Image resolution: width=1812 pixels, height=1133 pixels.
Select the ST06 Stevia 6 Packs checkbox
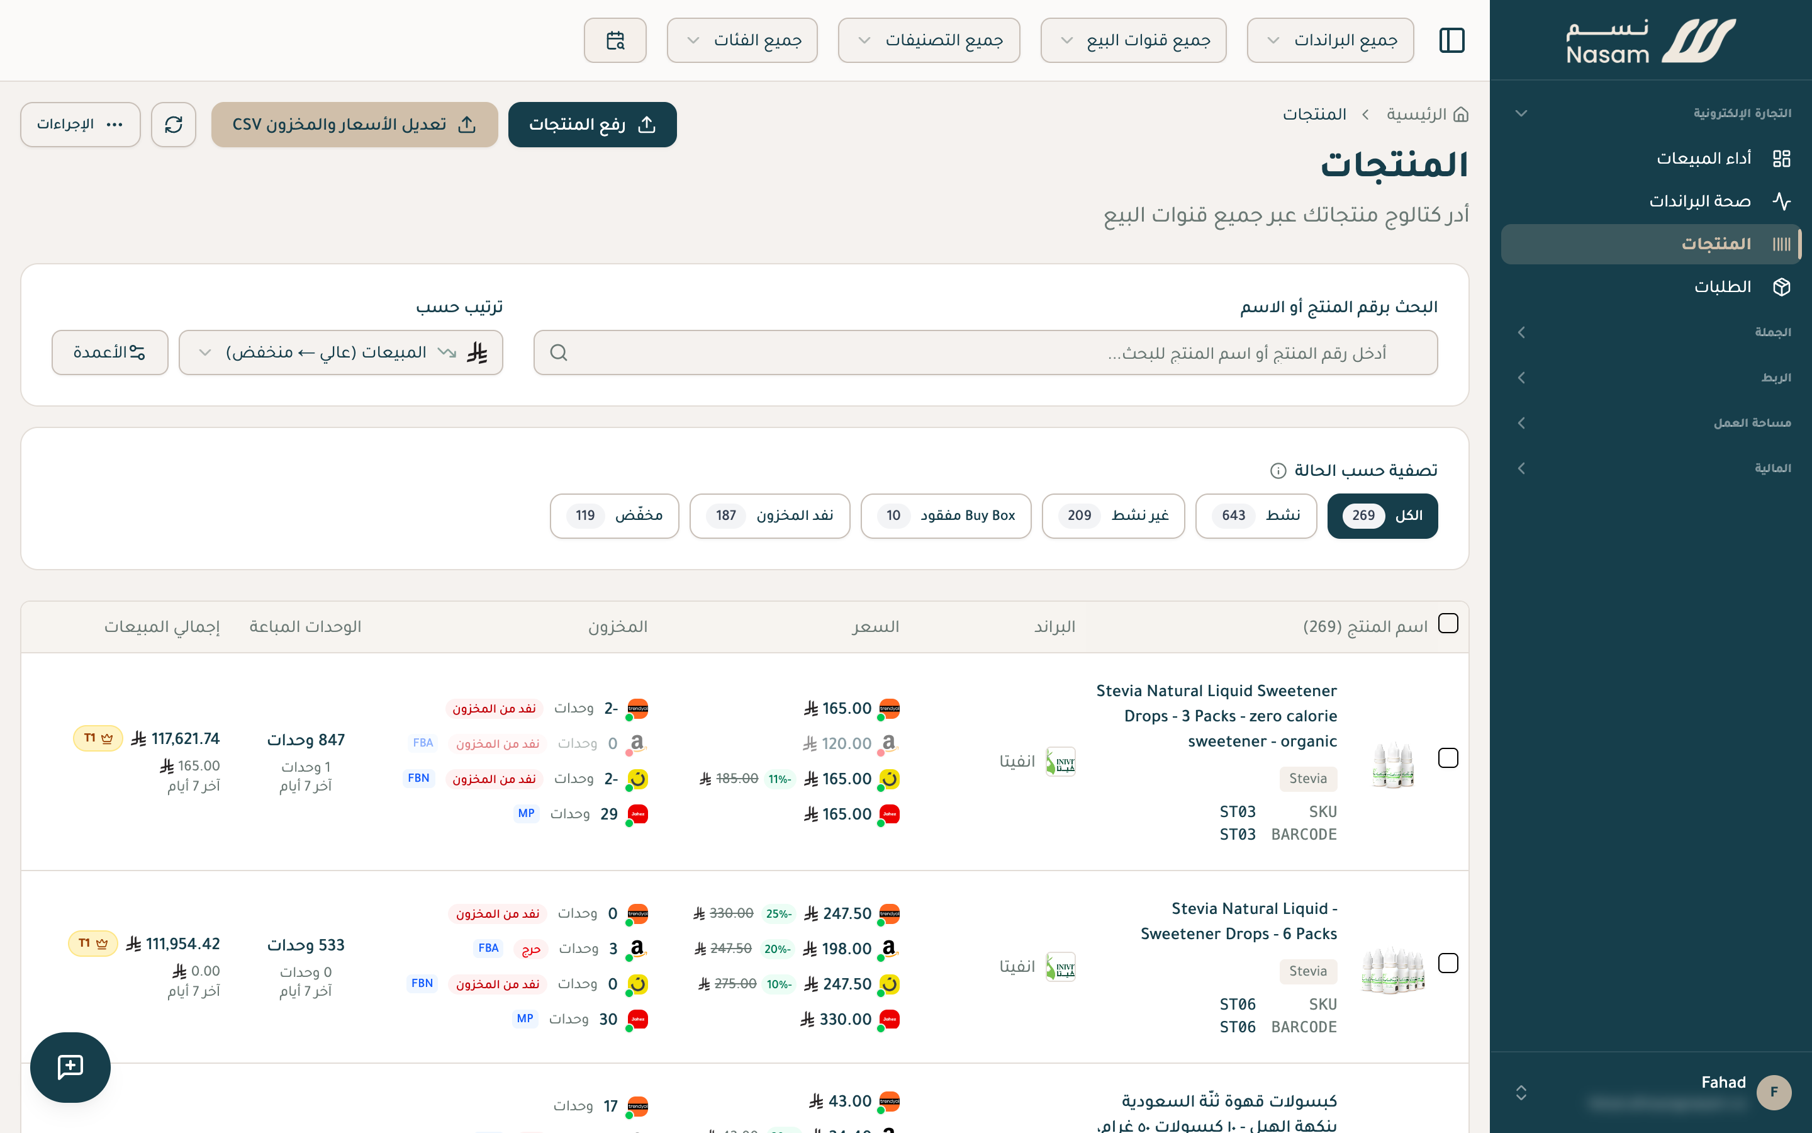pyautogui.click(x=1448, y=963)
